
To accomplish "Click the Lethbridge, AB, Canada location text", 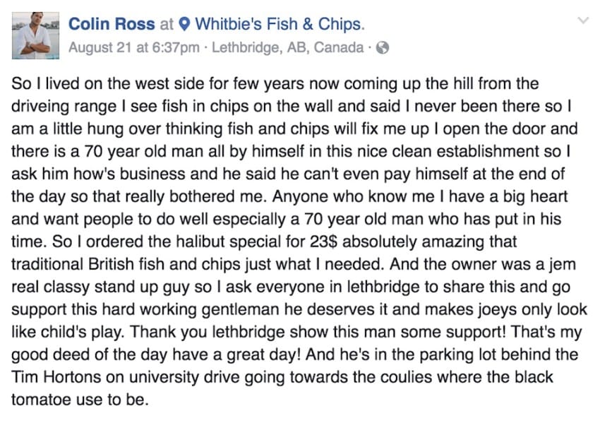I will [x=288, y=47].
